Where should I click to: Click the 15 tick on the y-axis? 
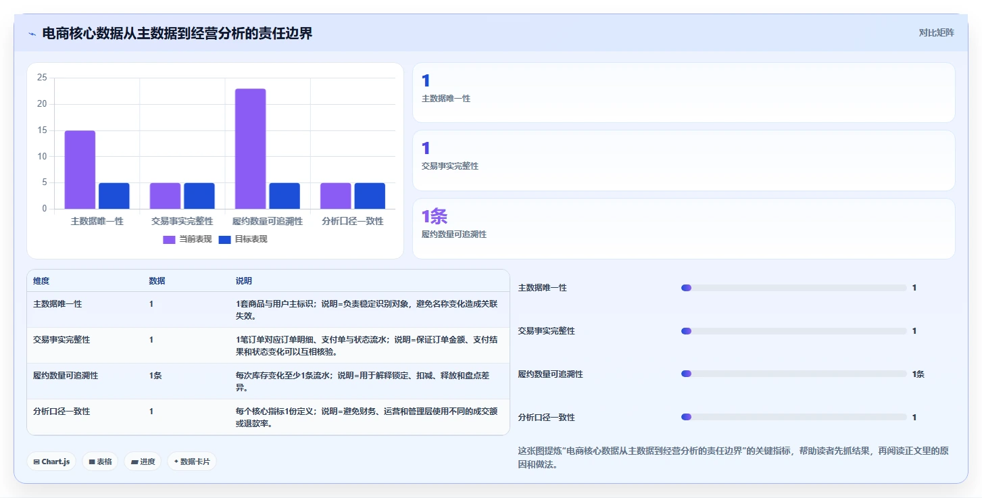(x=42, y=130)
